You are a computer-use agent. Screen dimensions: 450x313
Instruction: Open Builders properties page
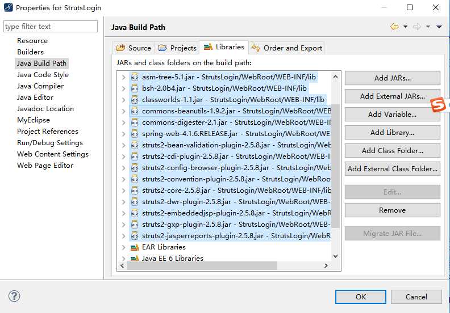(x=30, y=52)
